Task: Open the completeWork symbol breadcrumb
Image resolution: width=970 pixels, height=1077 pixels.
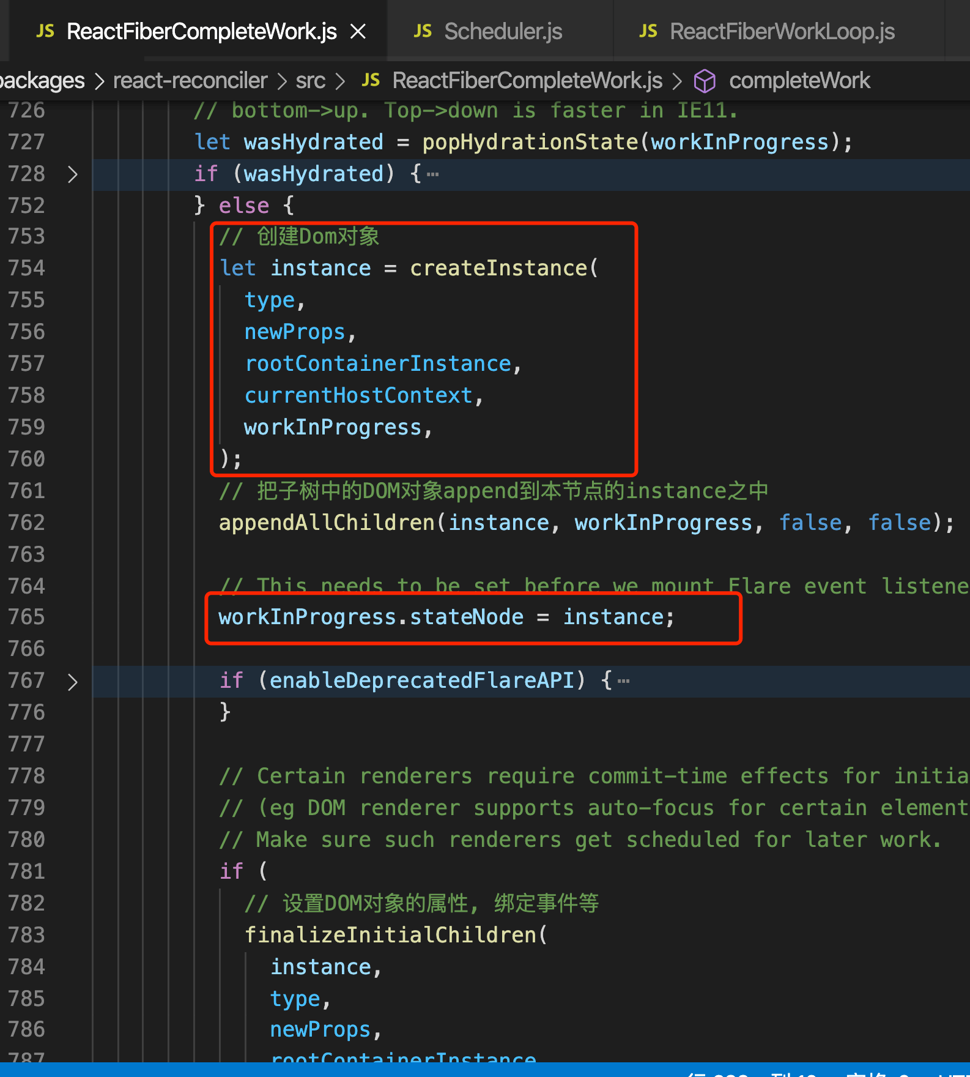Action: pyautogui.click(x=799, y=81)
